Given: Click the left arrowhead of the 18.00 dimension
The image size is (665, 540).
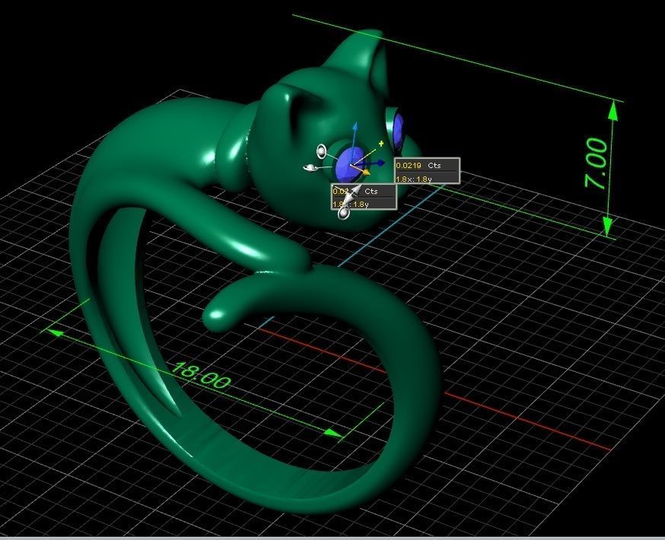Looking at the screenshot, I should click(55, 332).
